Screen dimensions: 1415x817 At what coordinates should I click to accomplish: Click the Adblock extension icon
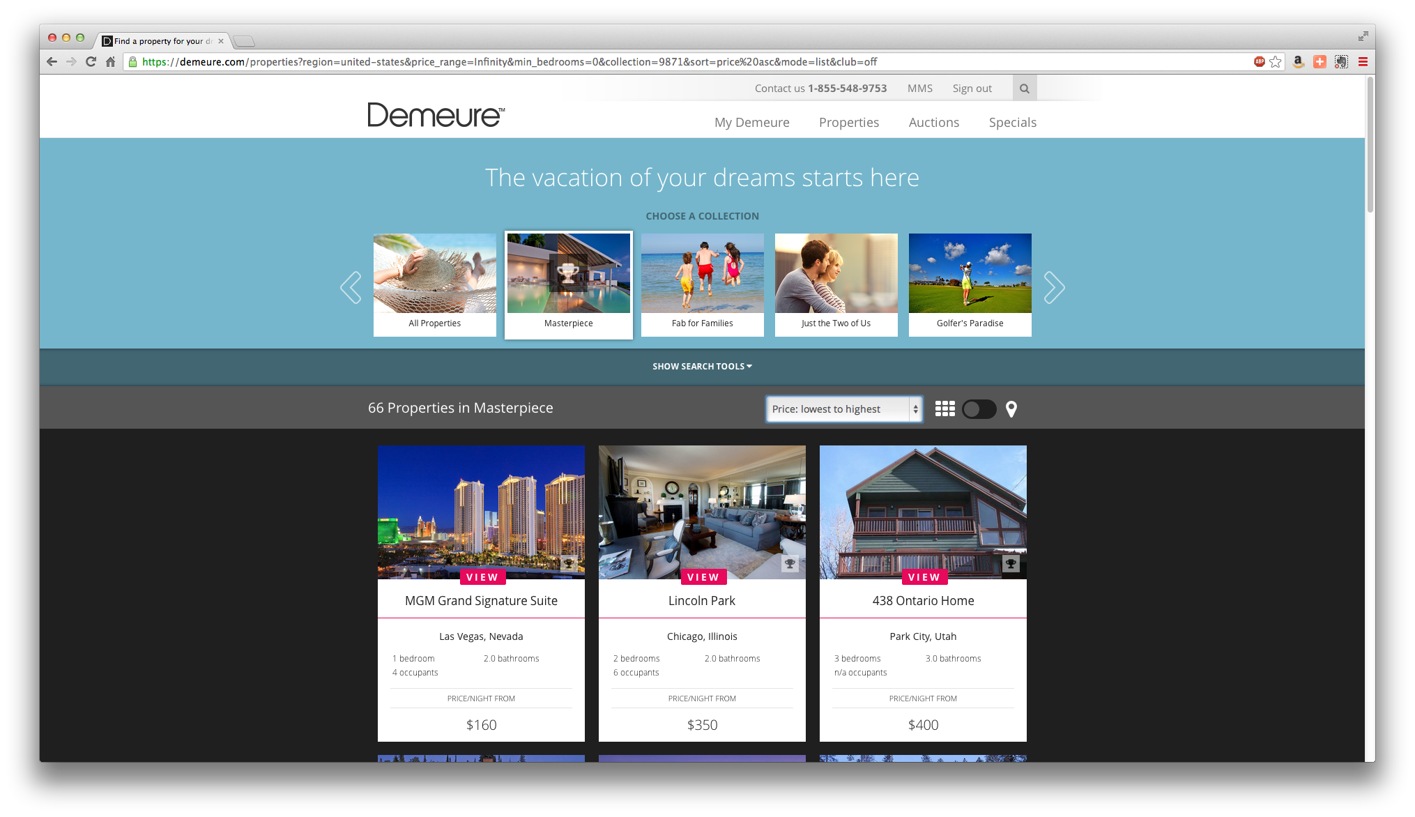coord(1259,62)
